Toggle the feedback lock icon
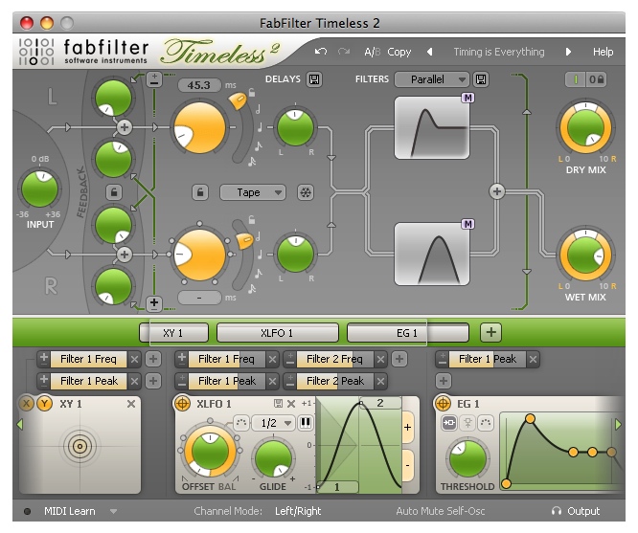This screenshot has width=638, height=533. coord(114,192)
